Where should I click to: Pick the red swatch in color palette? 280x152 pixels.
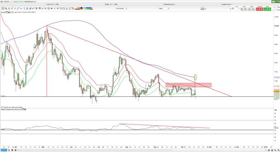click(x=76, y=9)
